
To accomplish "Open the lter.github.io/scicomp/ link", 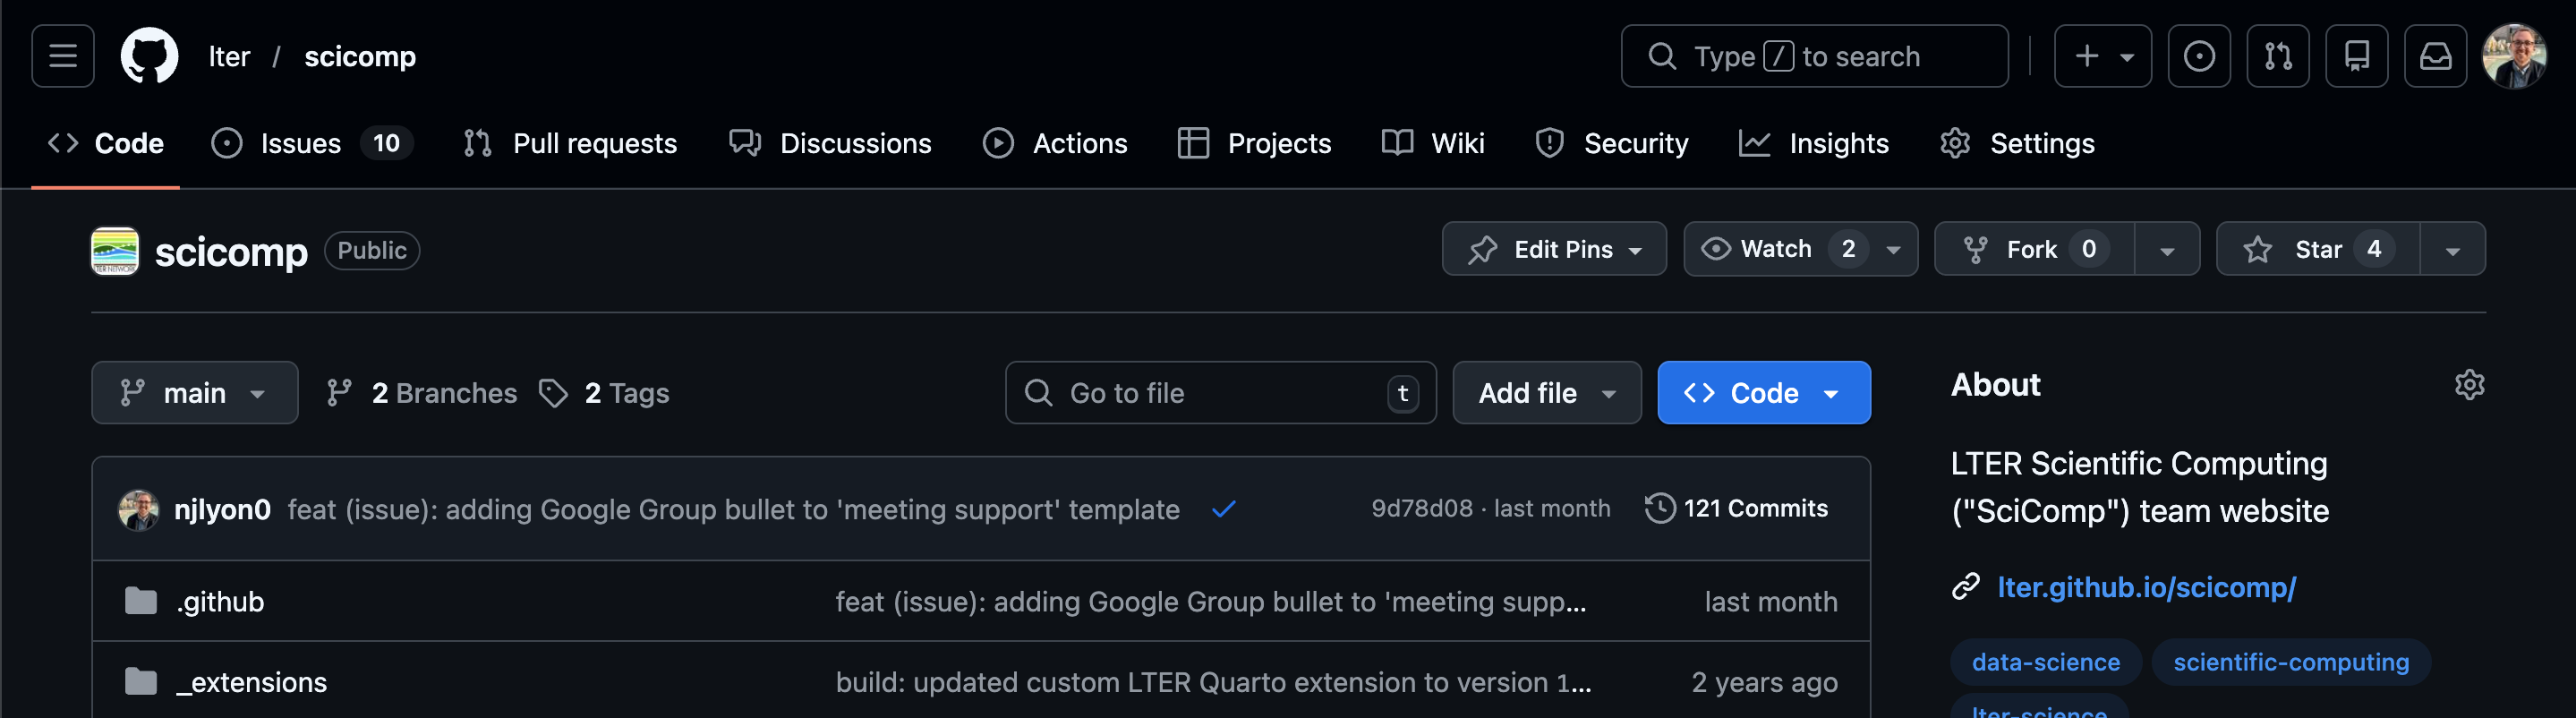I will (2146, 587).
